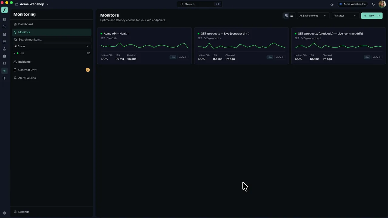Open the All Status dropdown beside New
Viewport: 388px width, 218px height.
pyautogui.click(x=345, y=16)
